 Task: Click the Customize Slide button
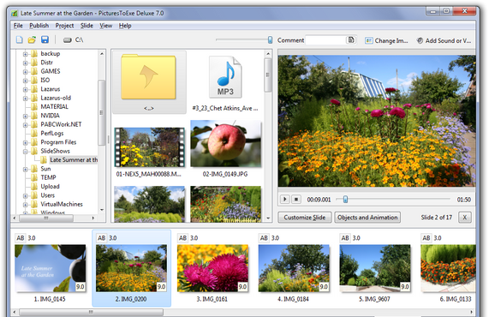[x=304, y=218]
